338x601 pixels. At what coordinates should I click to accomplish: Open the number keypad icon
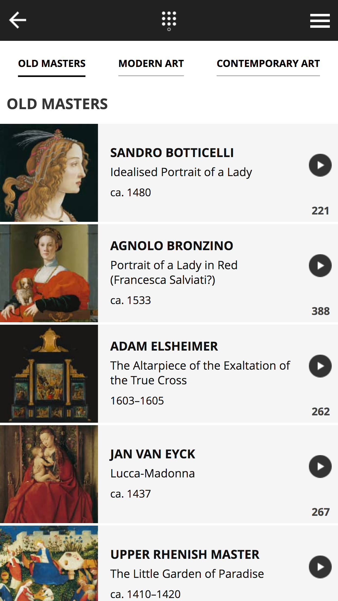tap(169, 21)
